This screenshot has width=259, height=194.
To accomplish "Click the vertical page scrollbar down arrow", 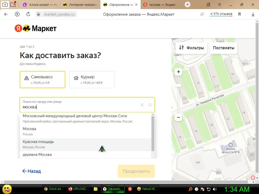I will point(257,178).
